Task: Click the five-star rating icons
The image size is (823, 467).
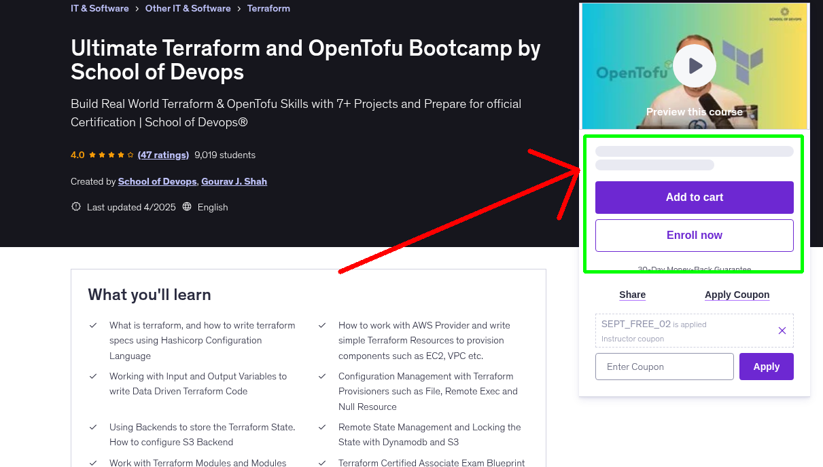Action: click(x=111, y=155)
